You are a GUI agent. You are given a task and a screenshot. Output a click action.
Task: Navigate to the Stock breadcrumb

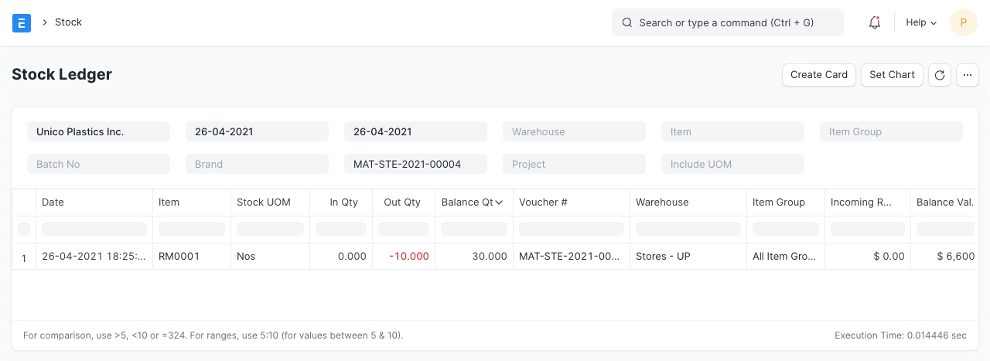(68, 22)
